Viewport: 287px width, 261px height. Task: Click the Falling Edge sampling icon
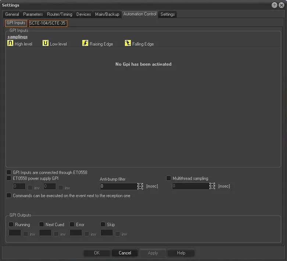pyautogui.click(x=128, y=43)
